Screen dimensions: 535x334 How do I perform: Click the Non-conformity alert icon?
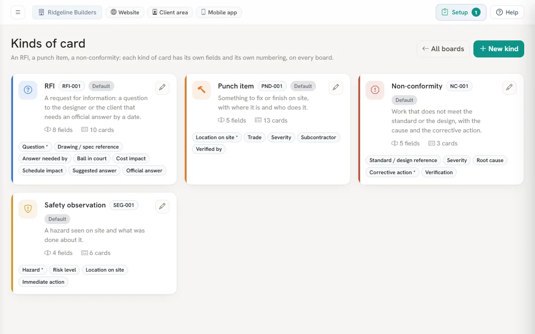coord(375,90)
